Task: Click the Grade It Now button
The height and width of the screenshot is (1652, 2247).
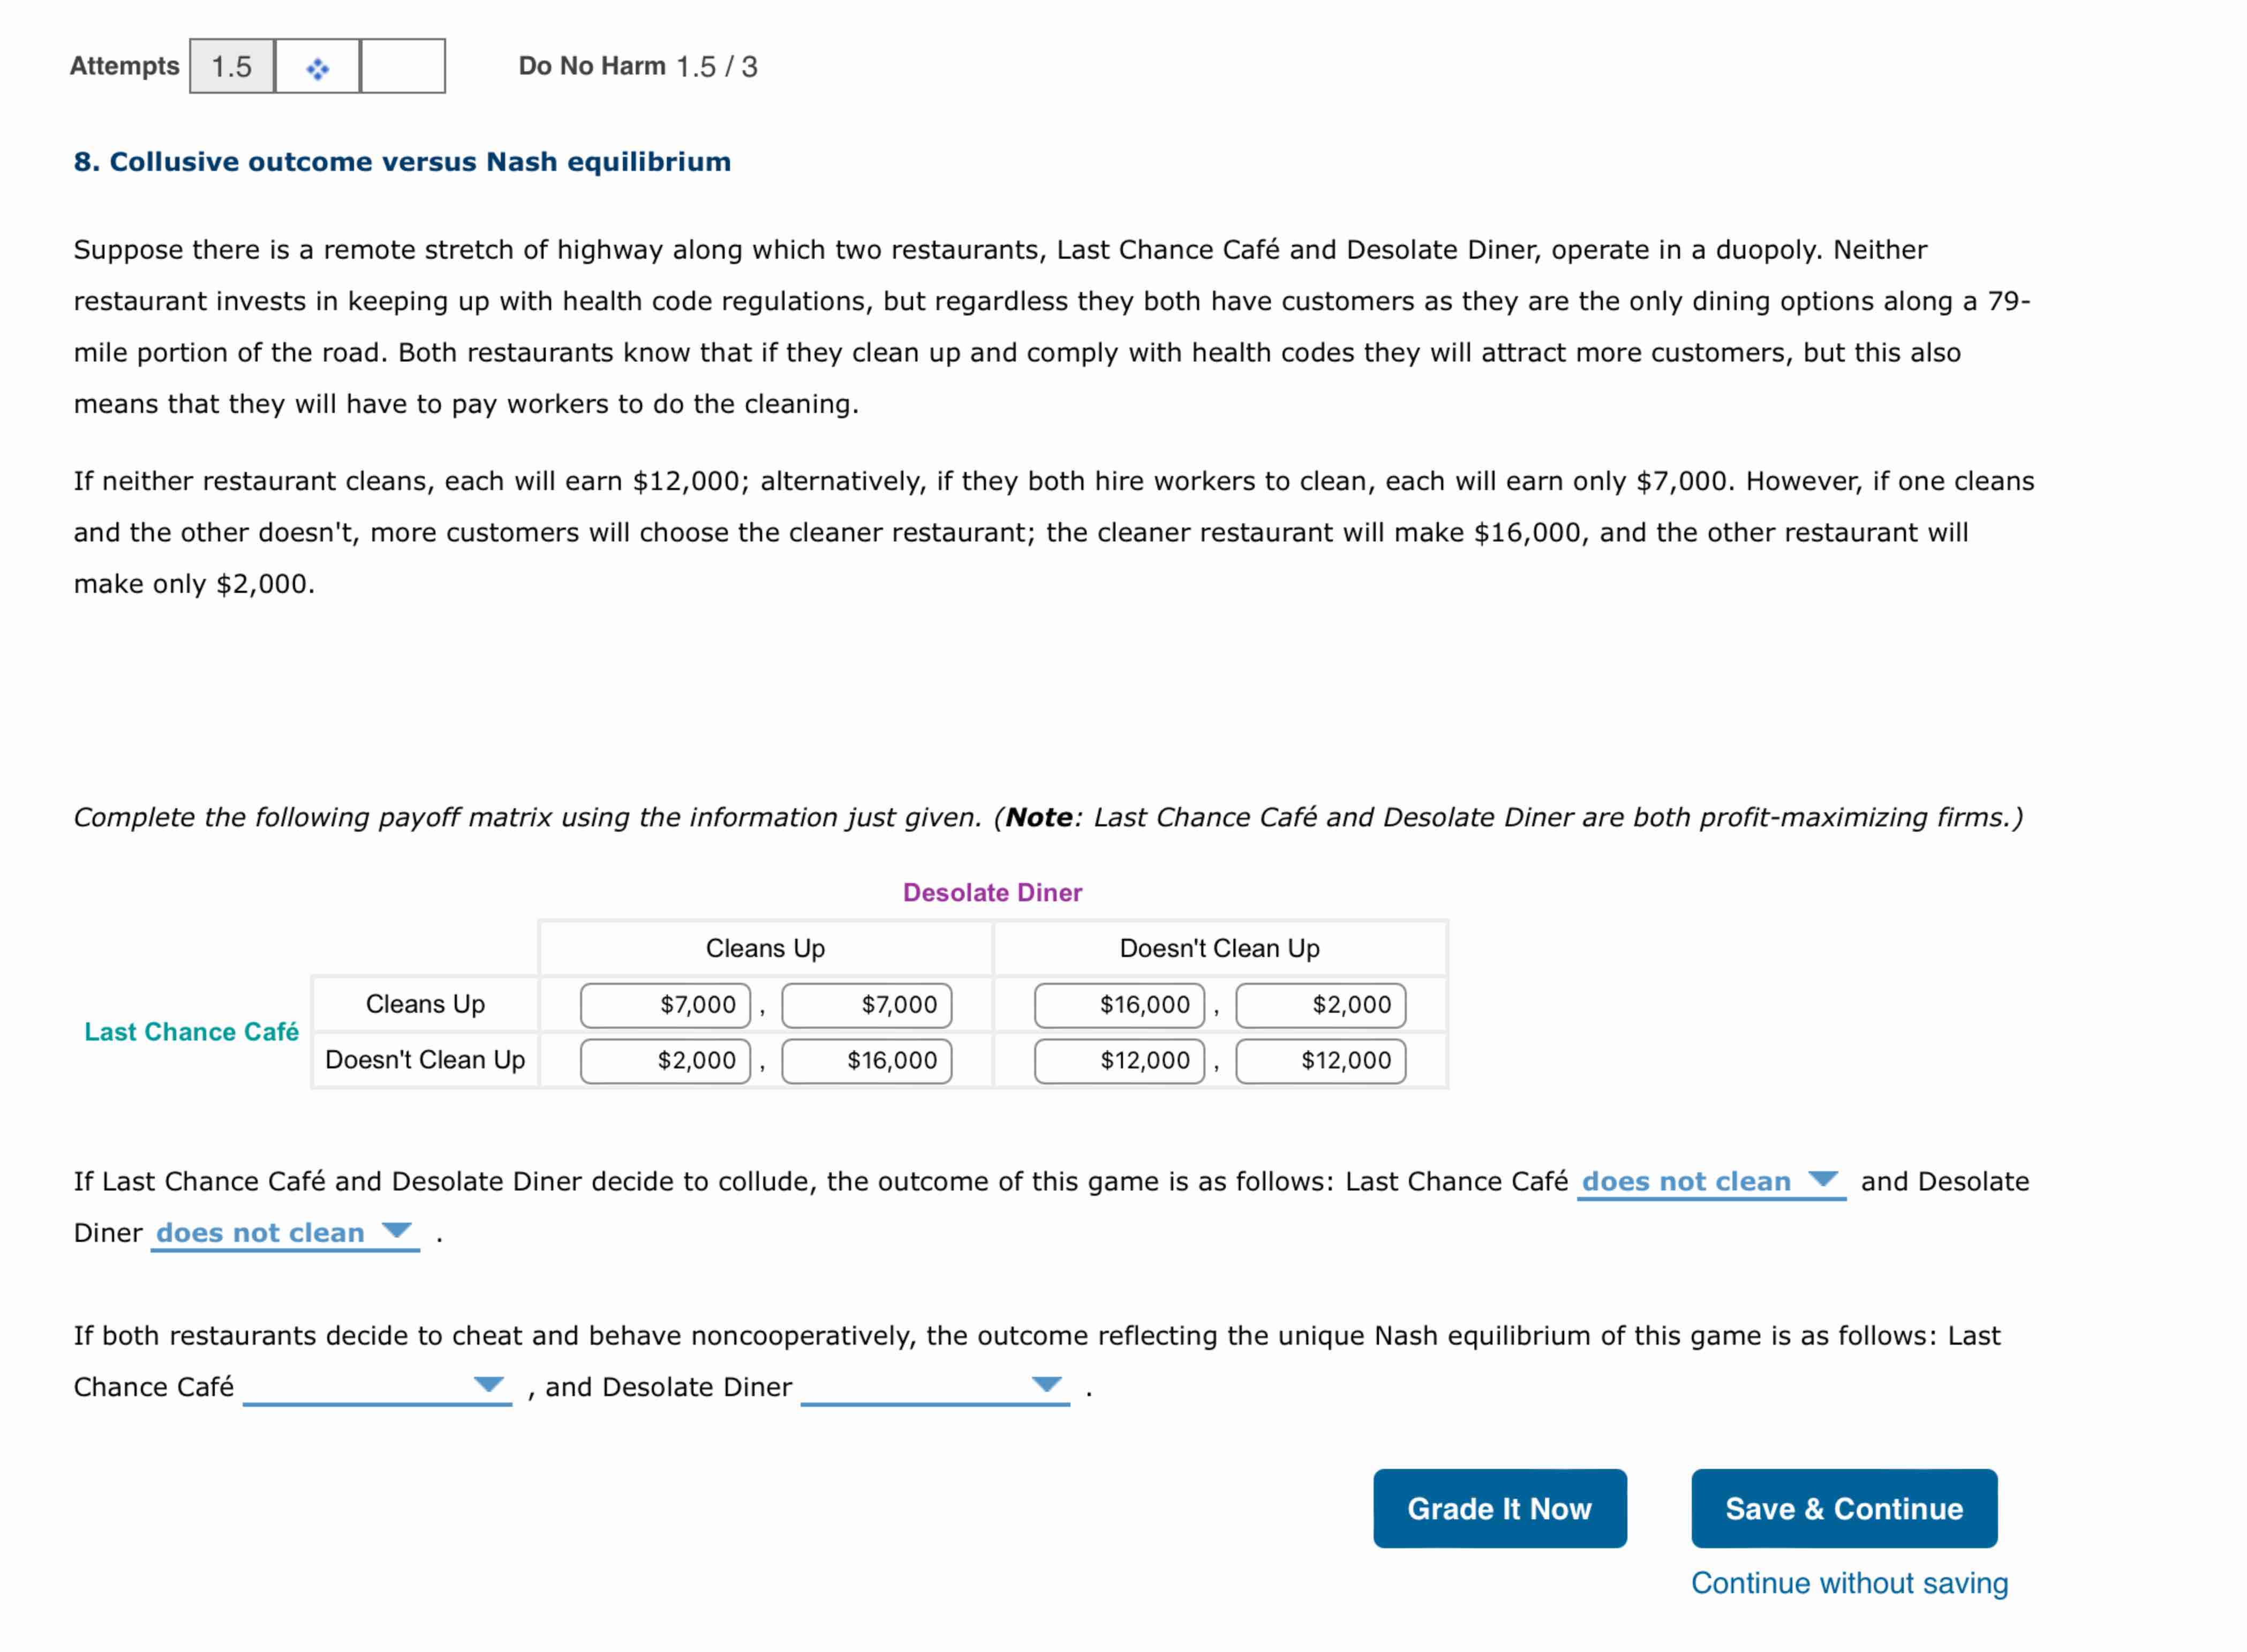Action: (1499, 1508)
